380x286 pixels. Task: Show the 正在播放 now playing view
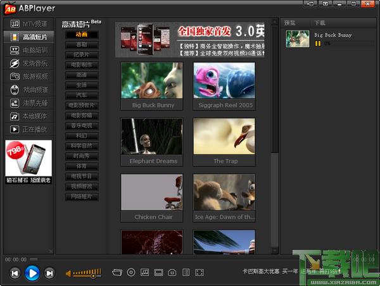(29, 129)
